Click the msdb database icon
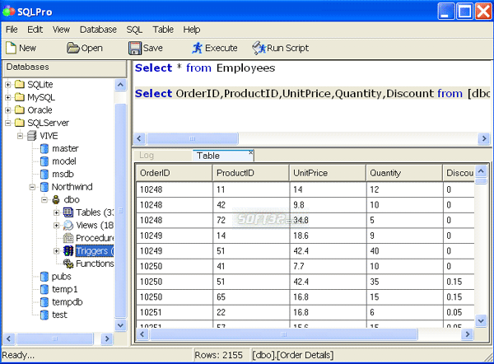 click(x=44, y=174)
